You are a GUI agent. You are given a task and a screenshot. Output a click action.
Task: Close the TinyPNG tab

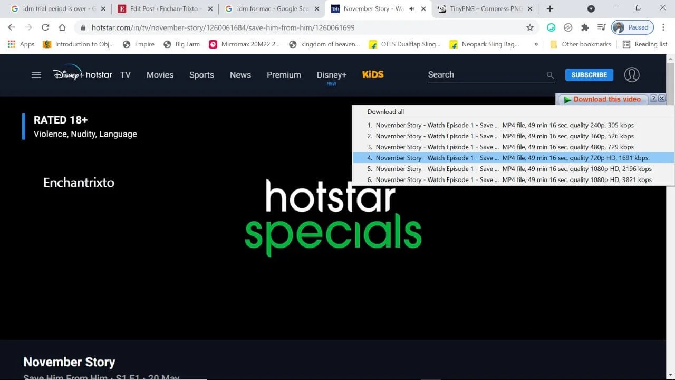[531, 9]
